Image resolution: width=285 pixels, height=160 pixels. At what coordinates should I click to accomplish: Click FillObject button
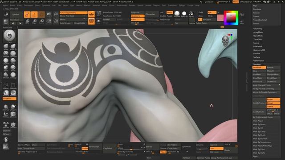coord(209,20)
